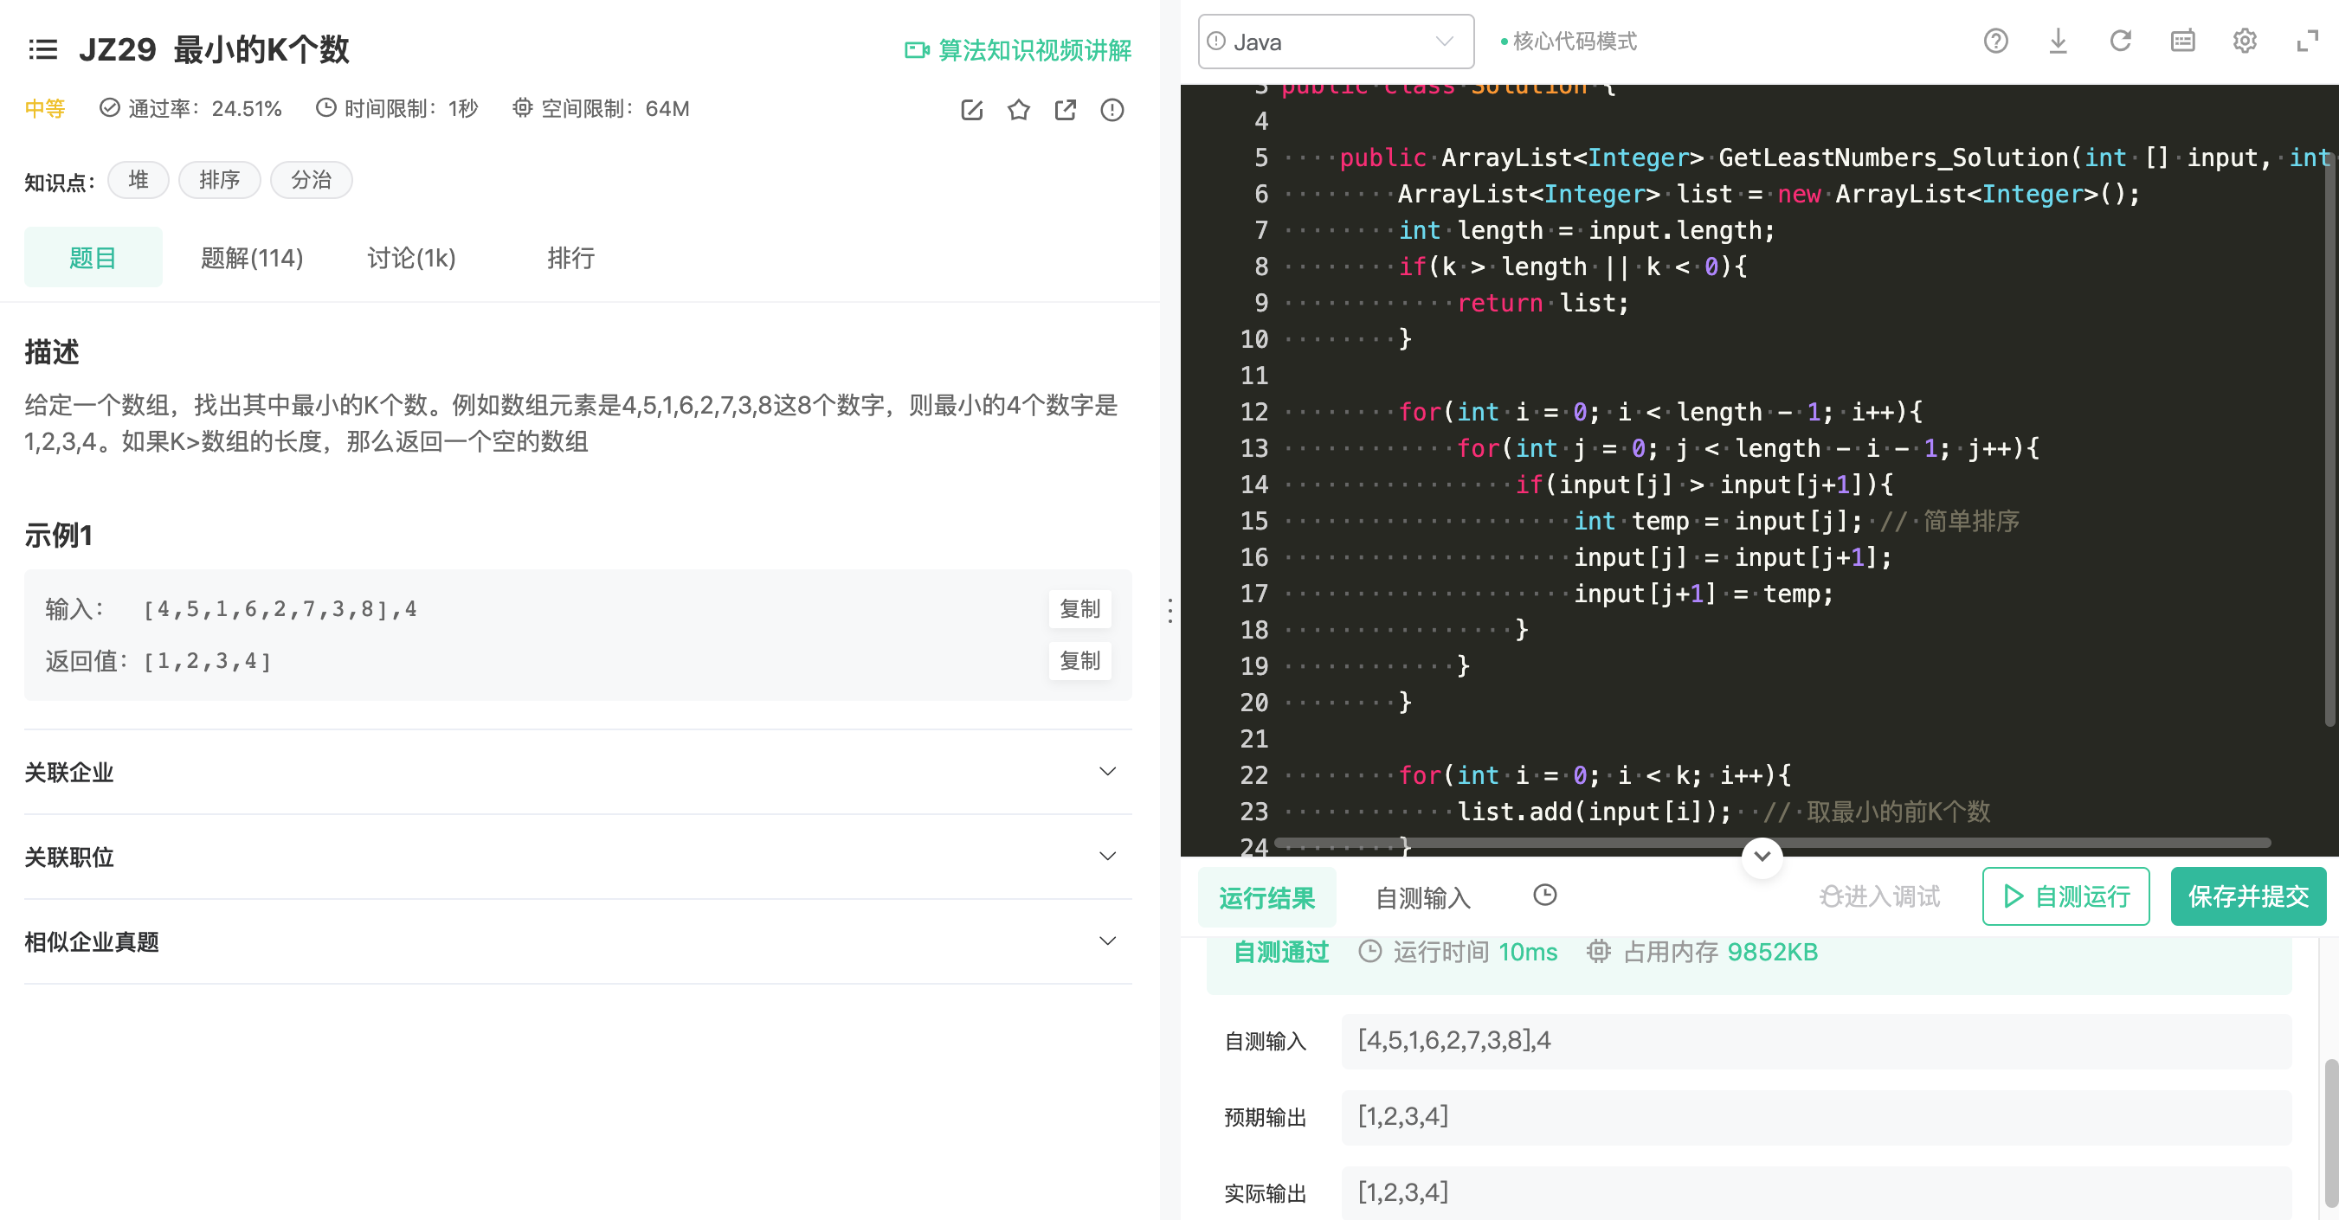Click the edit note icon

[x=971, y=110]
